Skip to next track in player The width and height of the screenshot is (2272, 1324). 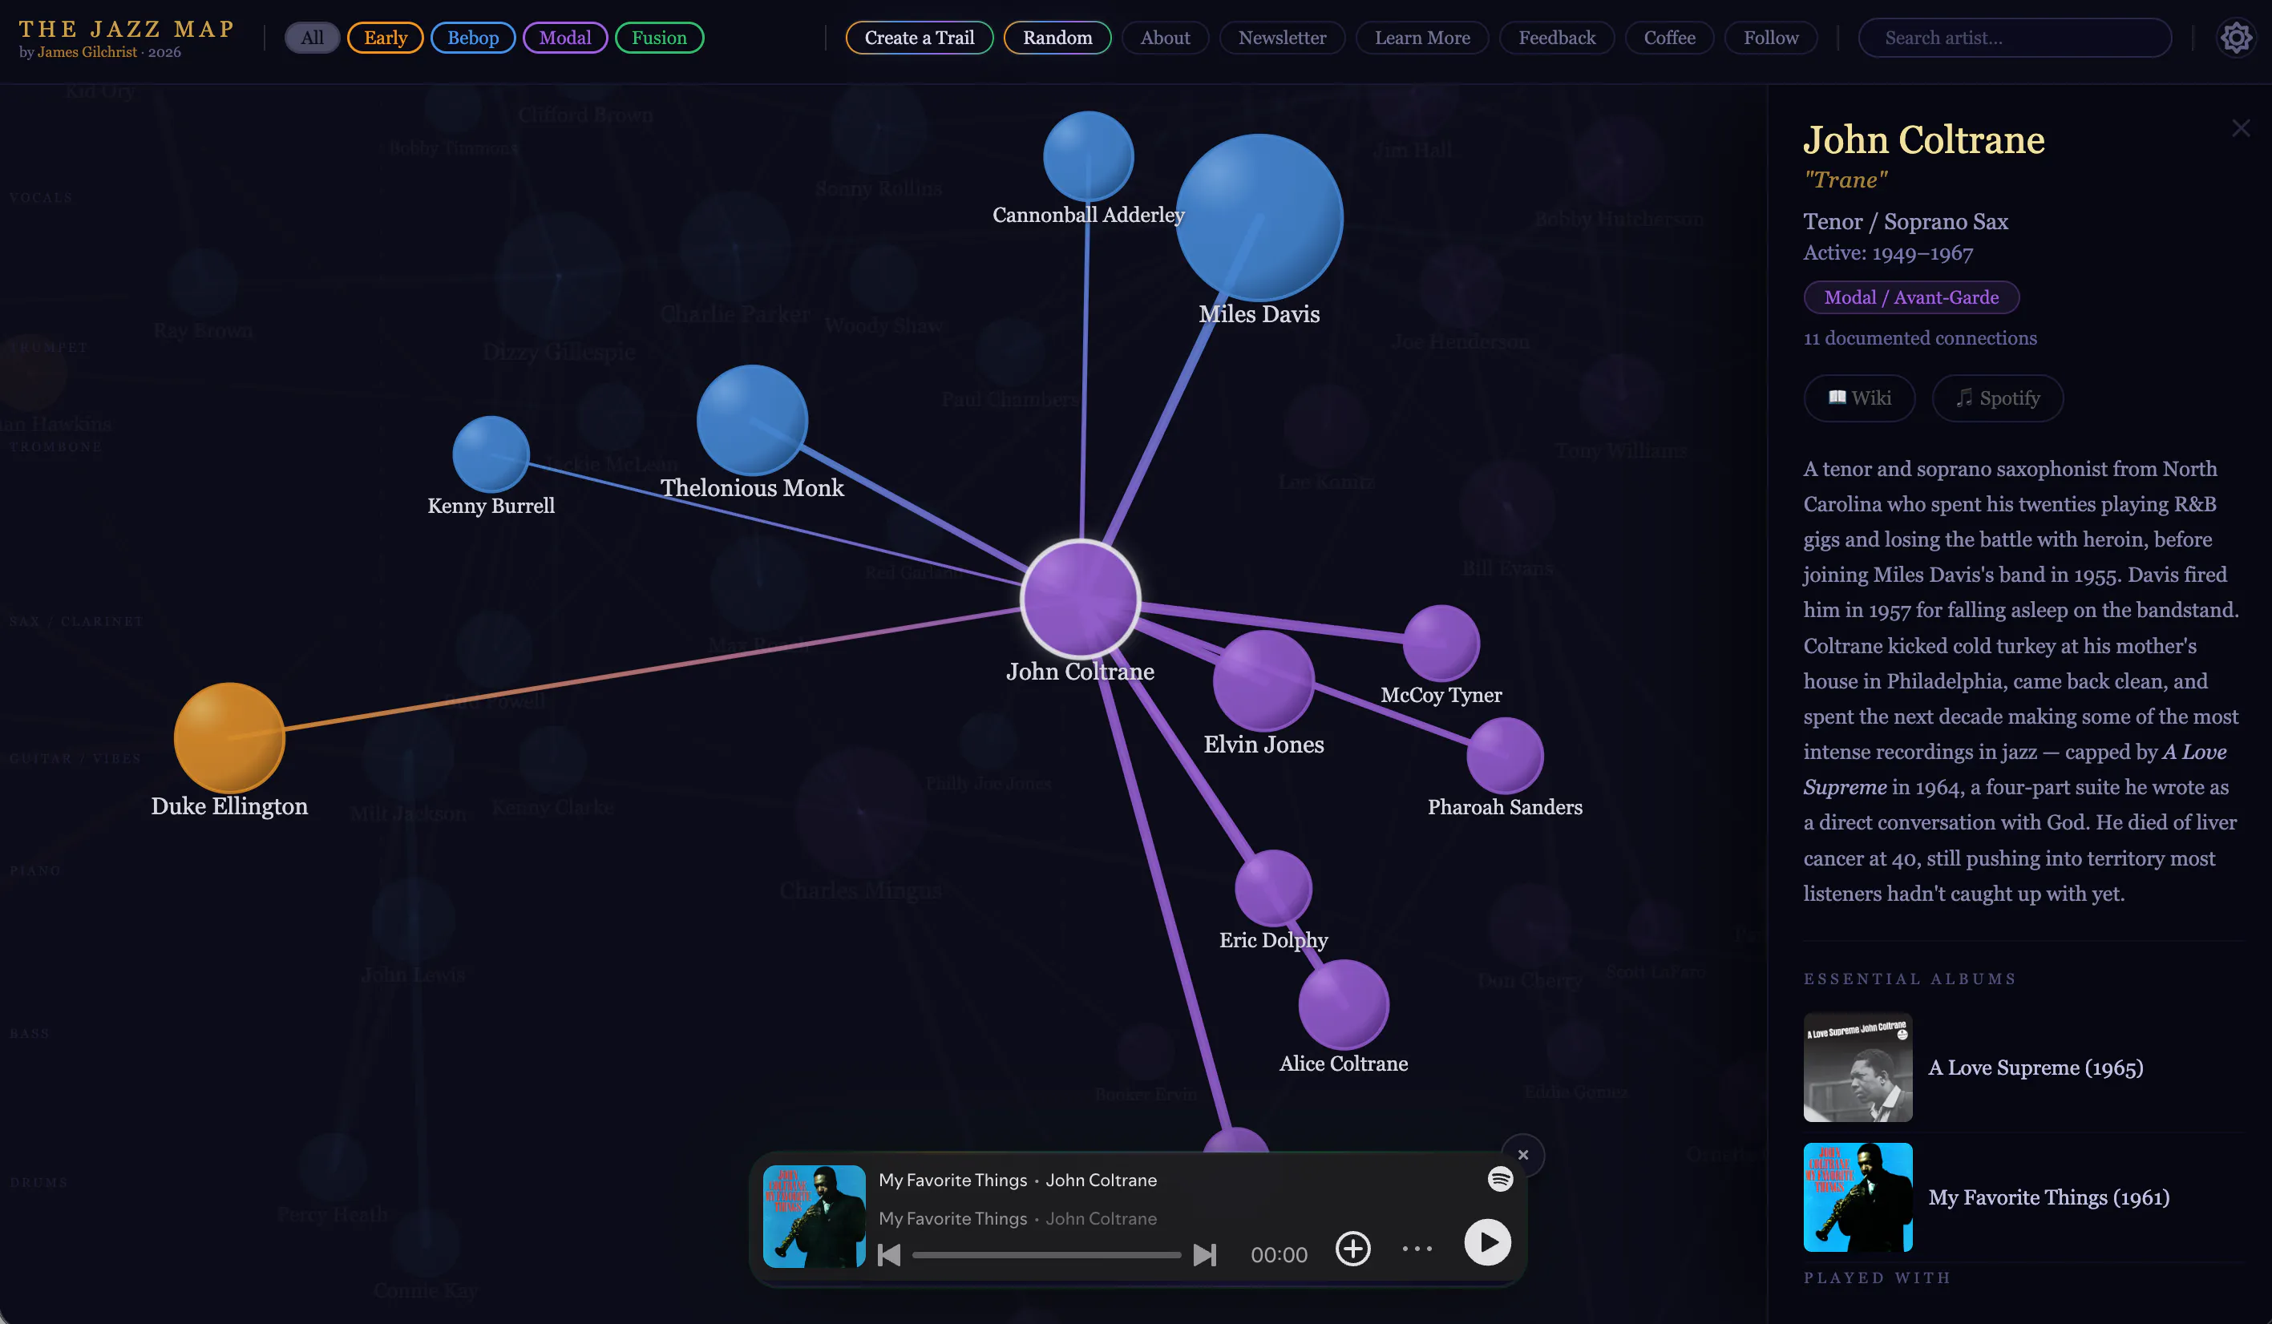point(1204,1254)
